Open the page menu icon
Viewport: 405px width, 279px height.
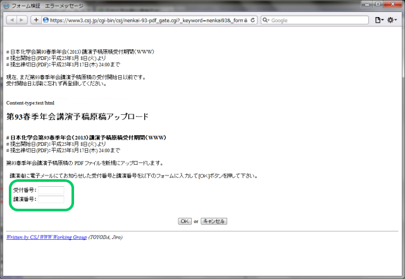pyautogui.click(x=379, y=20)
